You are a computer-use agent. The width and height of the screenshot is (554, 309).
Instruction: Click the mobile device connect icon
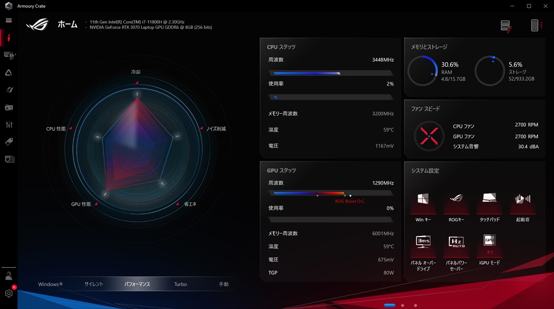click(536, 25)
